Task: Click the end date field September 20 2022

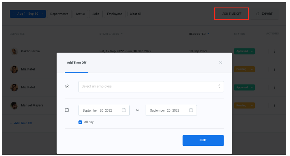Action: 171,110
